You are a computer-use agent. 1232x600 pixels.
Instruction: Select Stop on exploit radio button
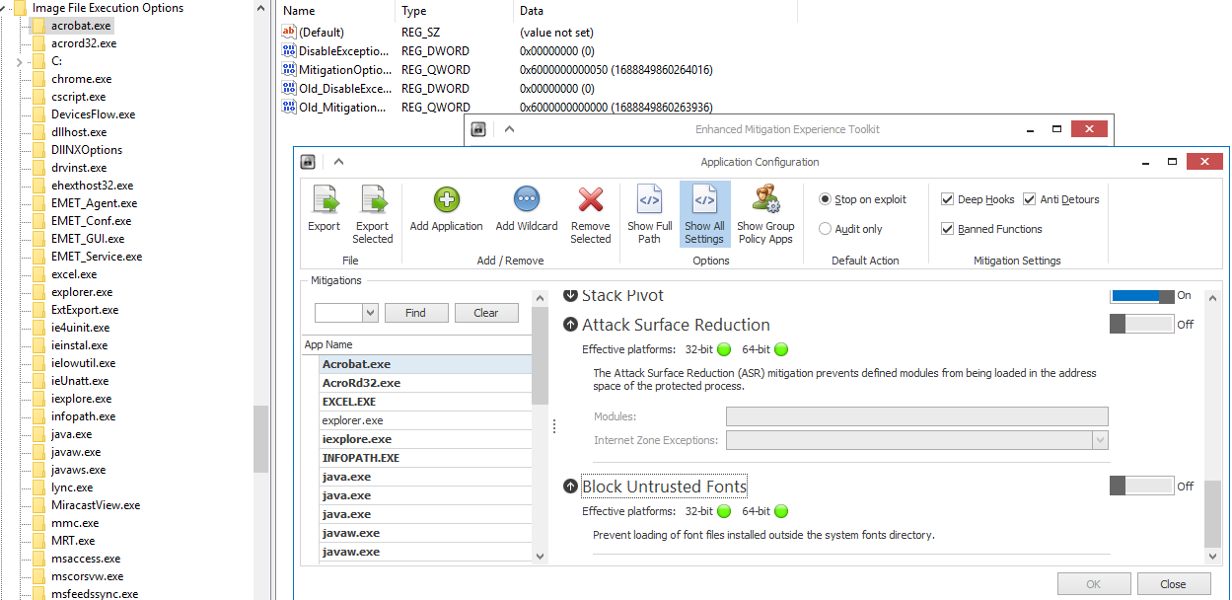(826, 199)
